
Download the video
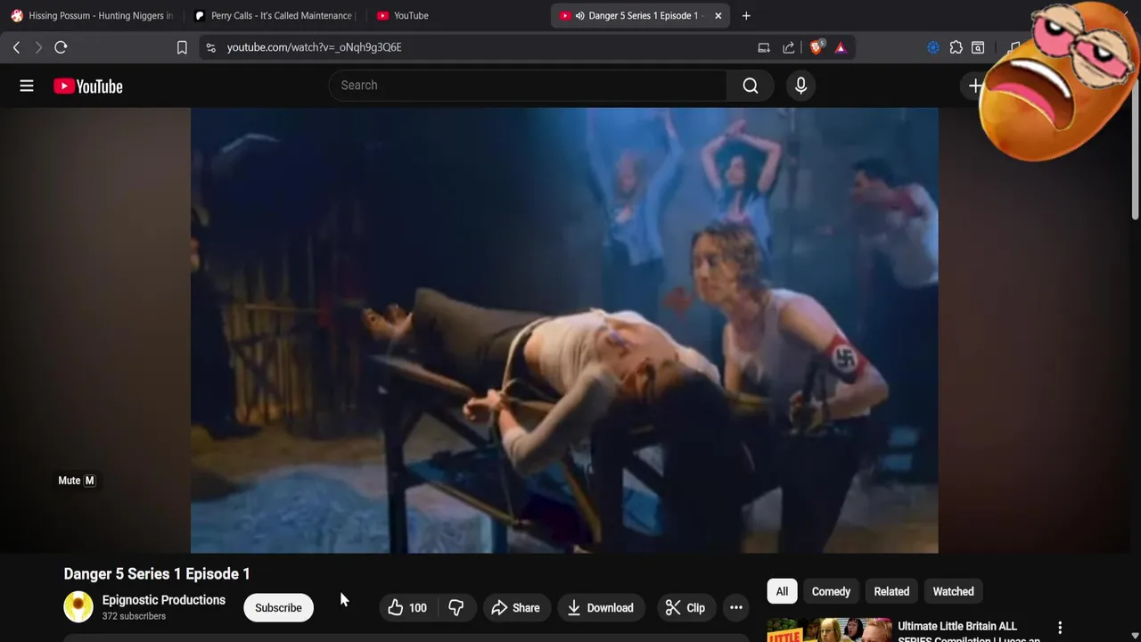[x=600, y=608]
